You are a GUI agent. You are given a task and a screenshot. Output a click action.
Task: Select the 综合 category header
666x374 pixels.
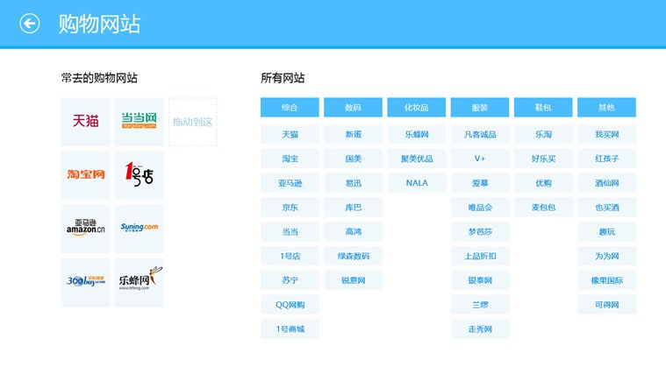click(x=290, y=107)
